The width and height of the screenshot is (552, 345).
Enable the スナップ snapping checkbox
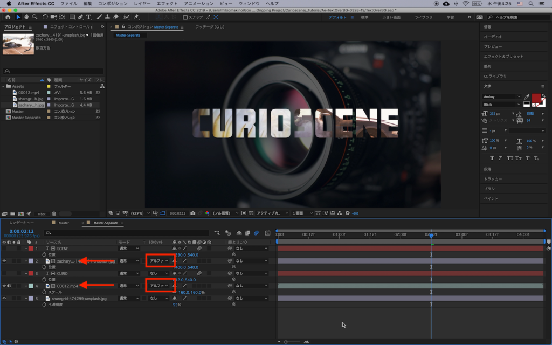pyautogui.click(x=185, y=17)
